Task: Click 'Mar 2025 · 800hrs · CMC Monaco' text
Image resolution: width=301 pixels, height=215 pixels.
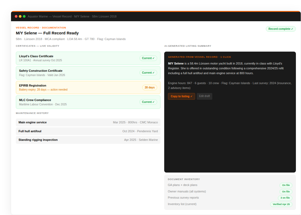Action: coord(135,122)
